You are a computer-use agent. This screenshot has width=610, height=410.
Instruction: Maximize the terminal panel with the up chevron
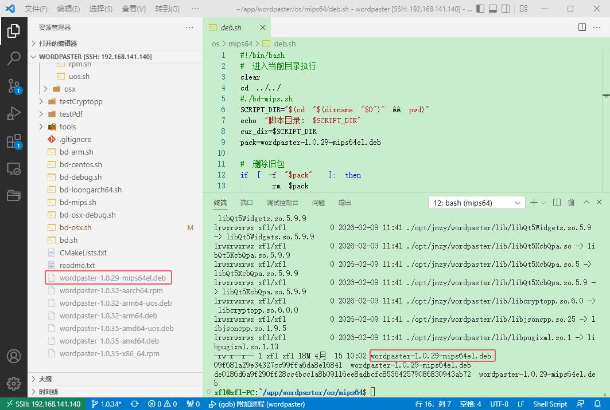pyautogui.click(x=586, y=203)
